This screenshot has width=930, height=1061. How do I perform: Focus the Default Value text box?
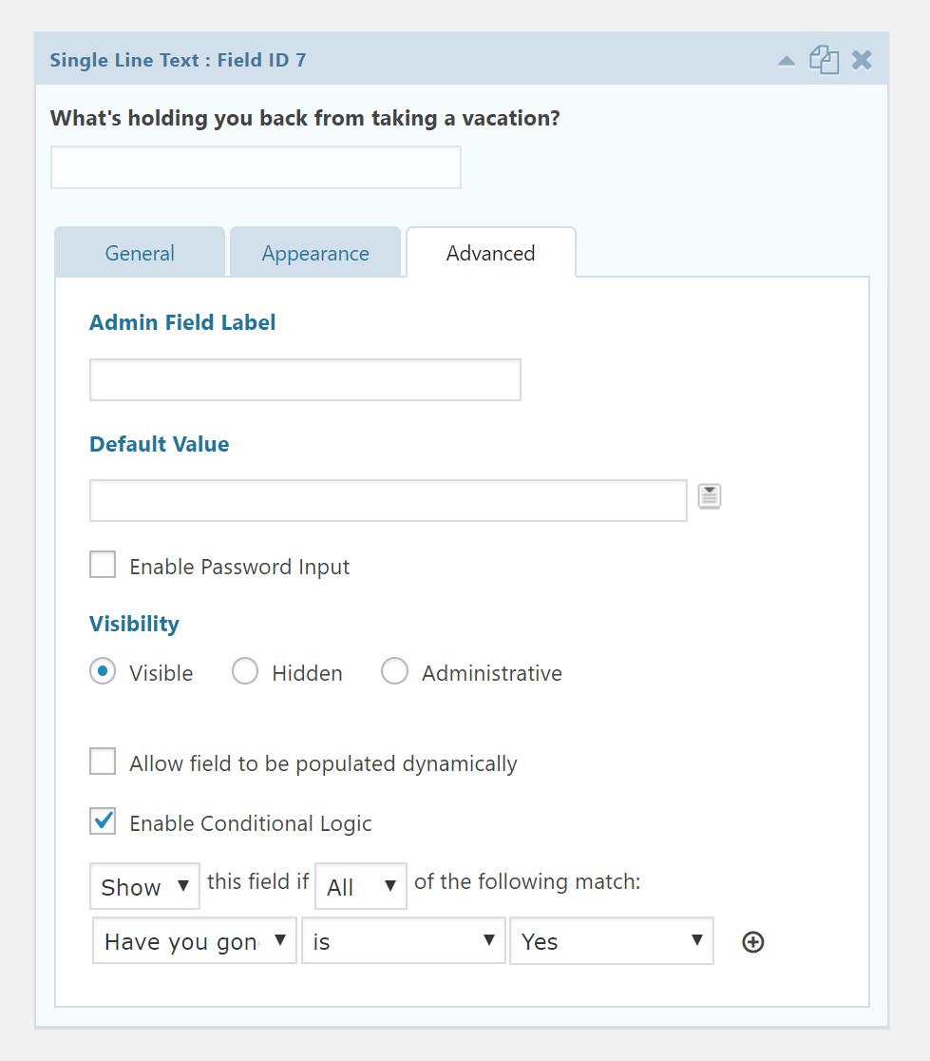[x=388, y=501]
